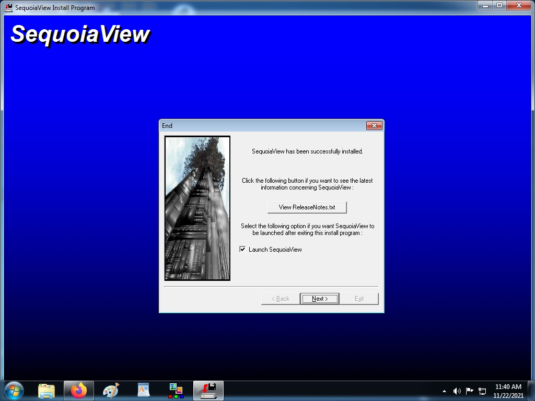535x401 pixels.
Task: Click the End dialog title bar
Action: [263, 125]
